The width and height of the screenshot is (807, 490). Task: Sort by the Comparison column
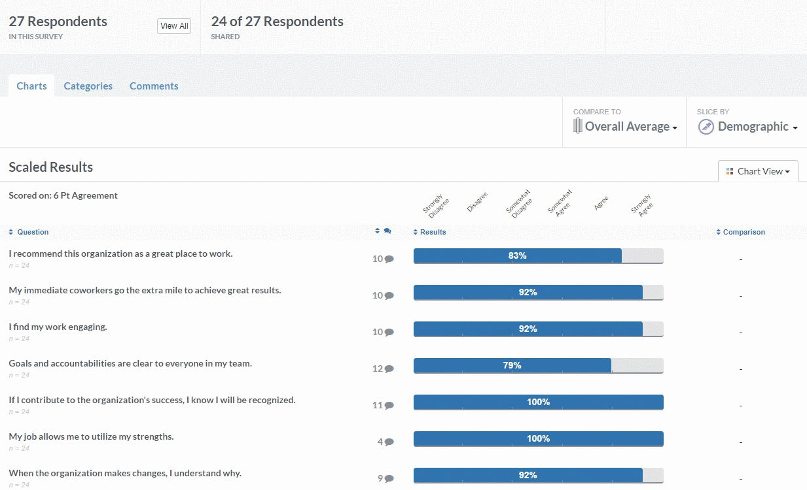click(740, 232)
